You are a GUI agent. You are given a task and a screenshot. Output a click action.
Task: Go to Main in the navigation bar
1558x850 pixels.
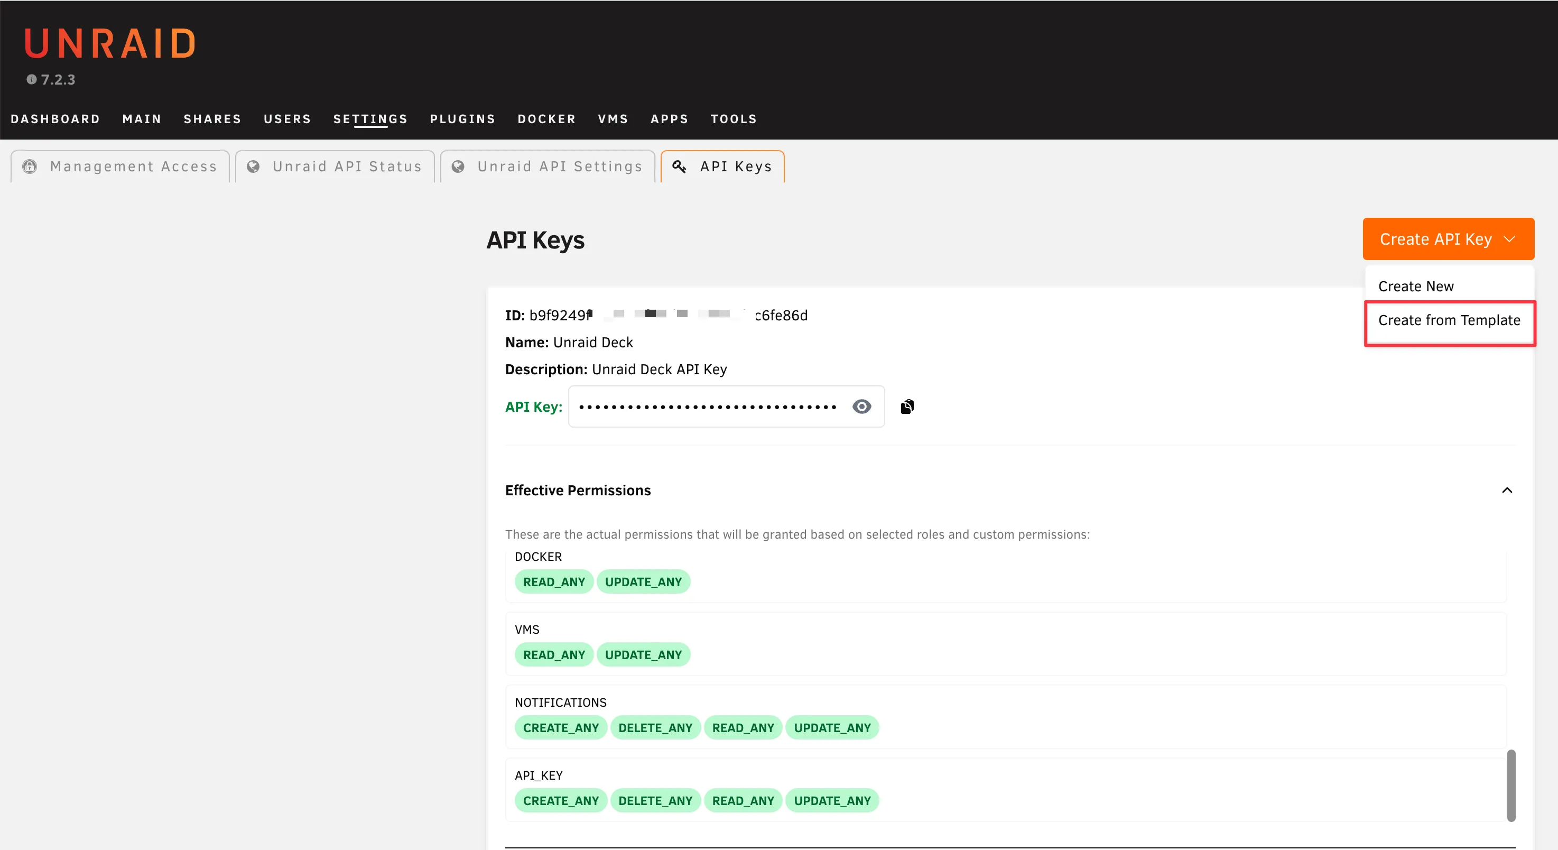pos(142,119)
